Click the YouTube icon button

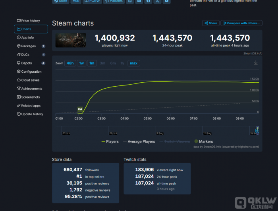[x=167, y=1]
